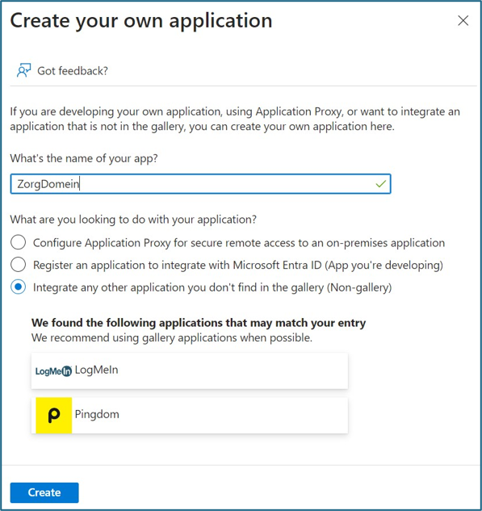The width and height of the screenshot is (482, 511).
Task: Select the Configure Application Proxy radio button
Action: tap(18, 242)
